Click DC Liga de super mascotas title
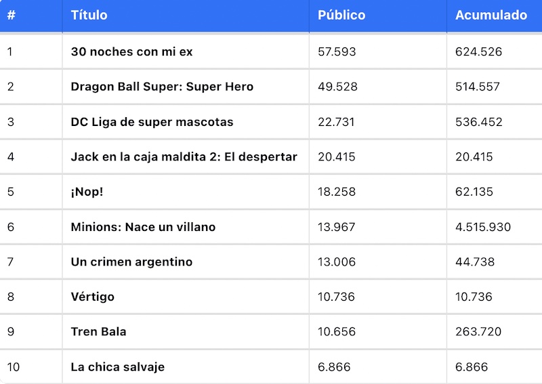 tap(152, 122)
